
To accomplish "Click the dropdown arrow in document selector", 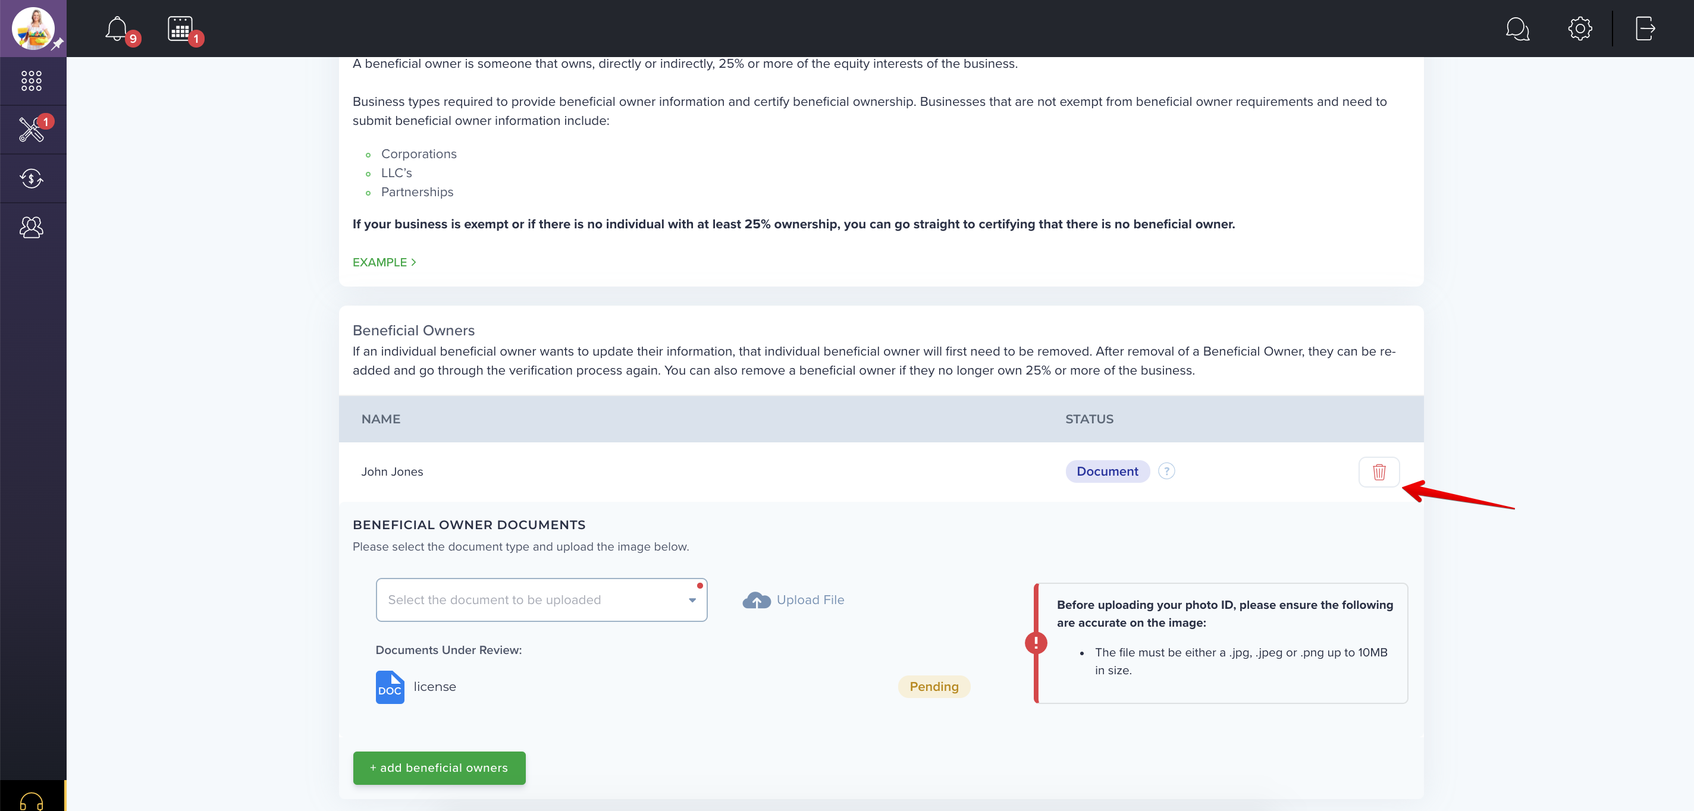I will [x=692, y=600].
